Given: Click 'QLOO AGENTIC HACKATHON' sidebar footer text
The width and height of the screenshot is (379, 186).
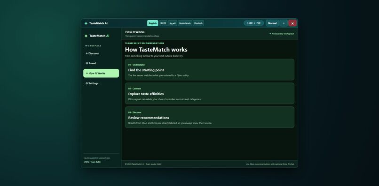Looking at the screenshot, I should click(97, 158).
